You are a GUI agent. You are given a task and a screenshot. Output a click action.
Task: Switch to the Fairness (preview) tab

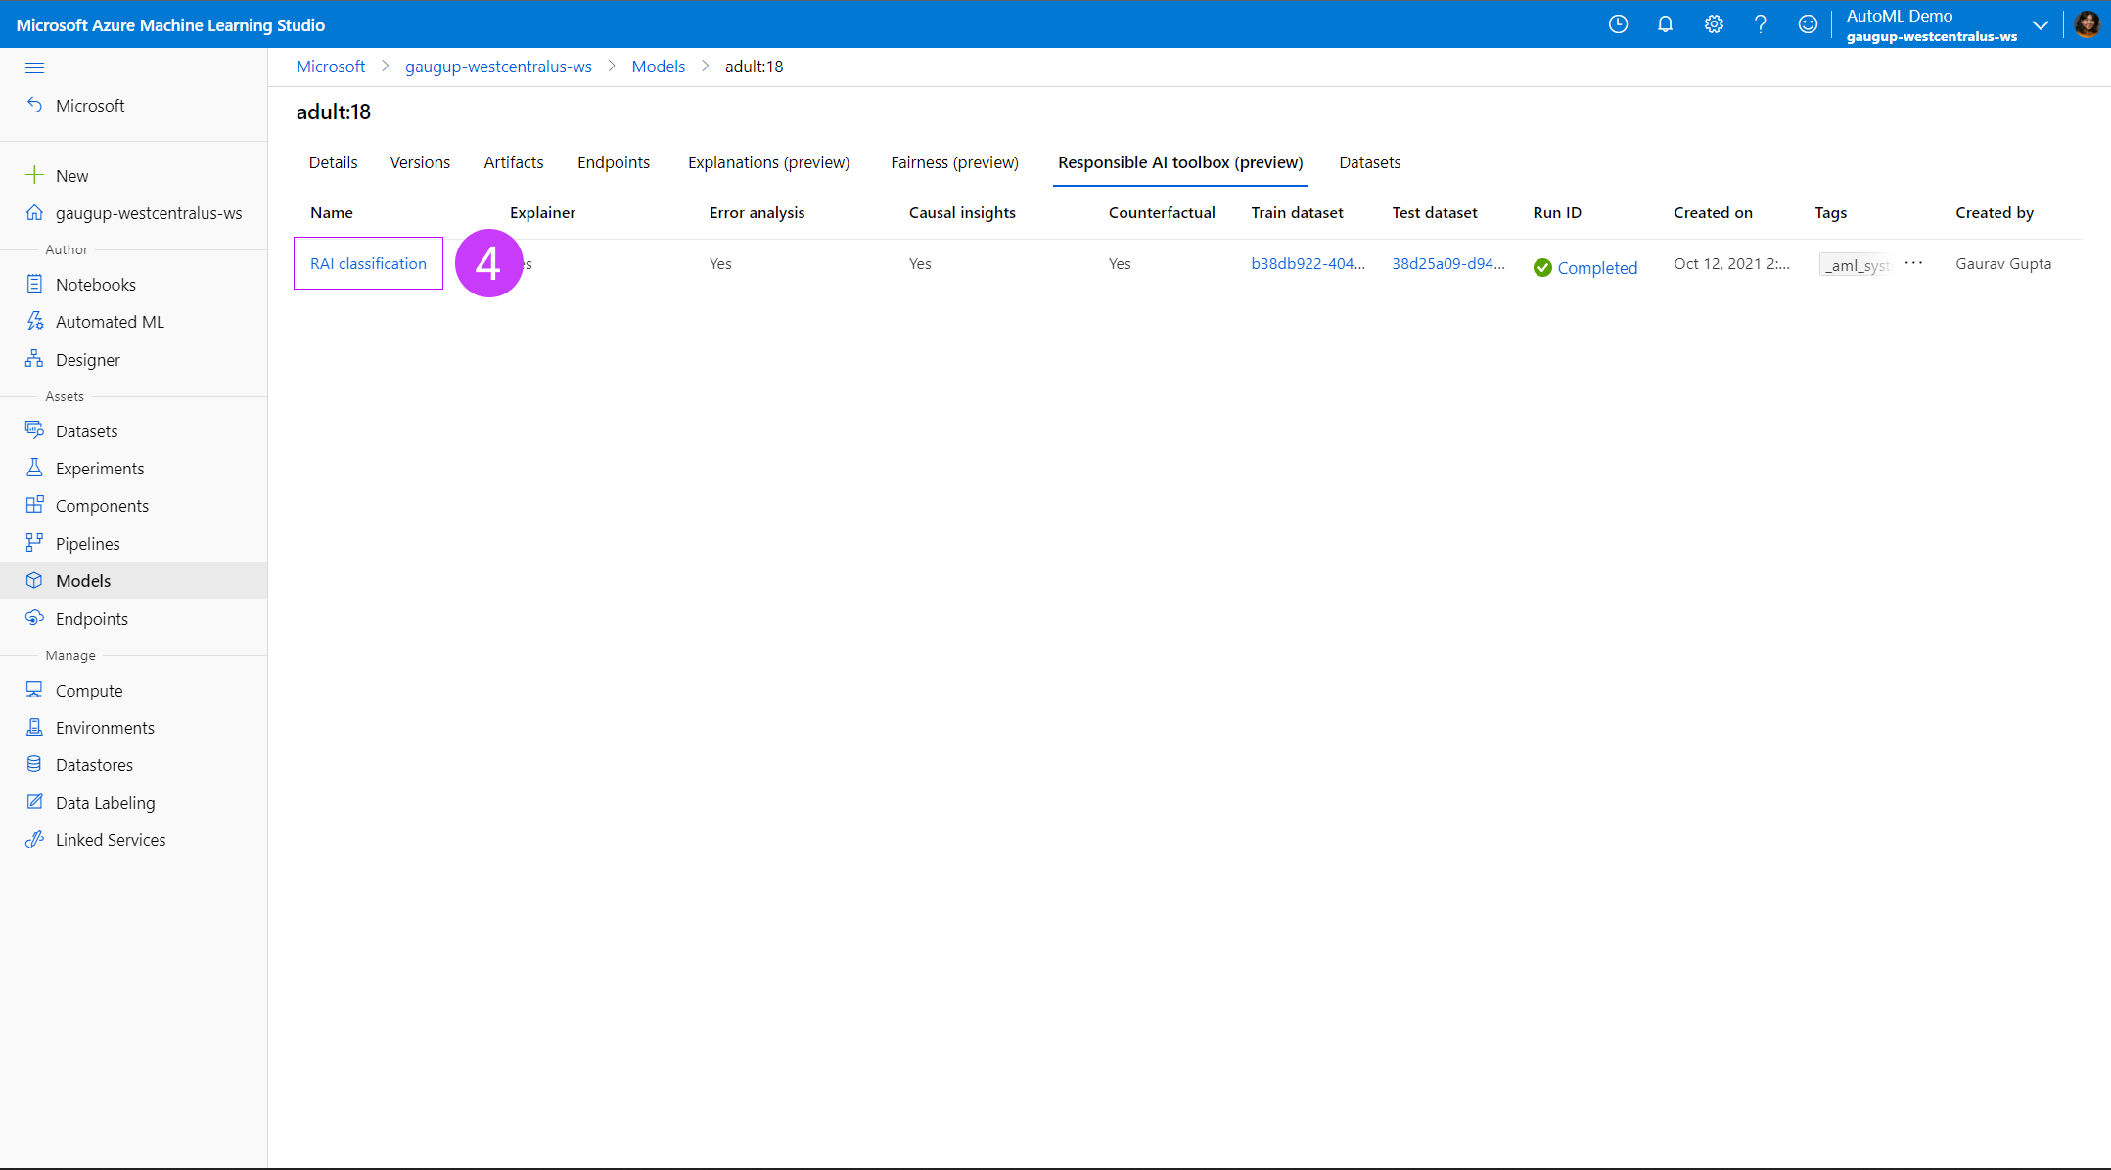pyautogui.click(x=954, y=162)
